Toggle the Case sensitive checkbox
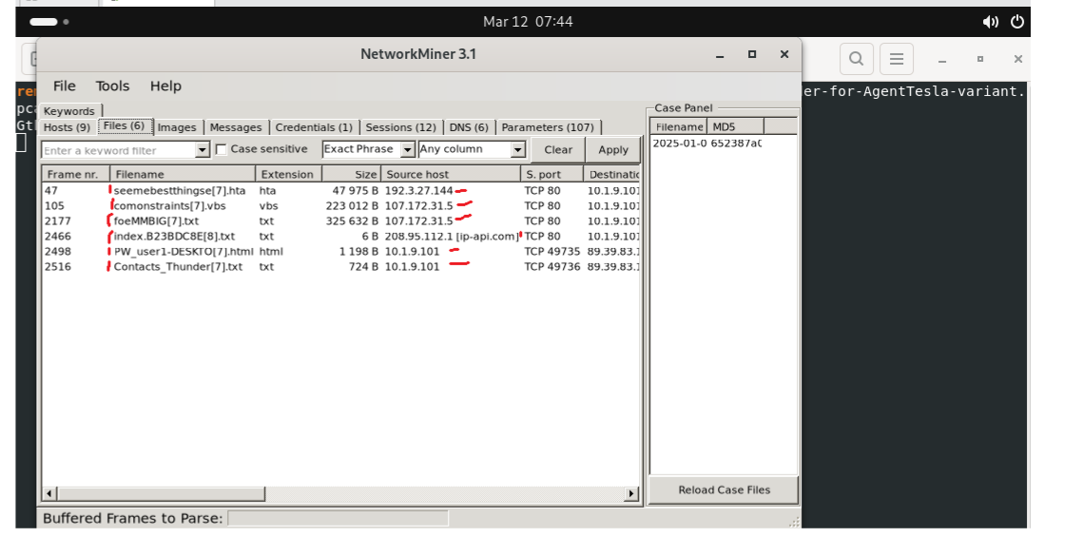The image size is (1083, 537). click(221, 150)
